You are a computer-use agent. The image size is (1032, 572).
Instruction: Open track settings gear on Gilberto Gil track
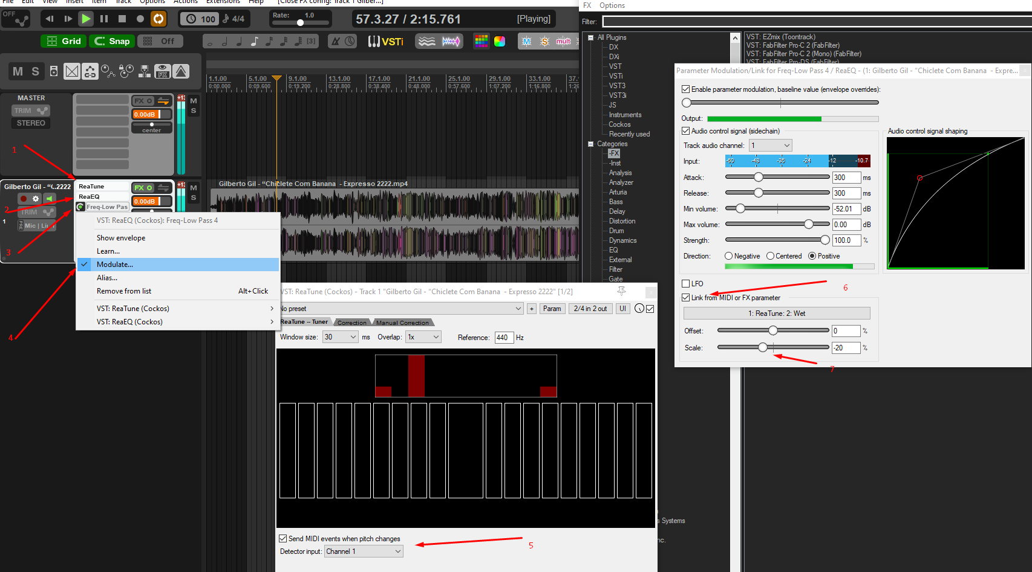[36, 199]
